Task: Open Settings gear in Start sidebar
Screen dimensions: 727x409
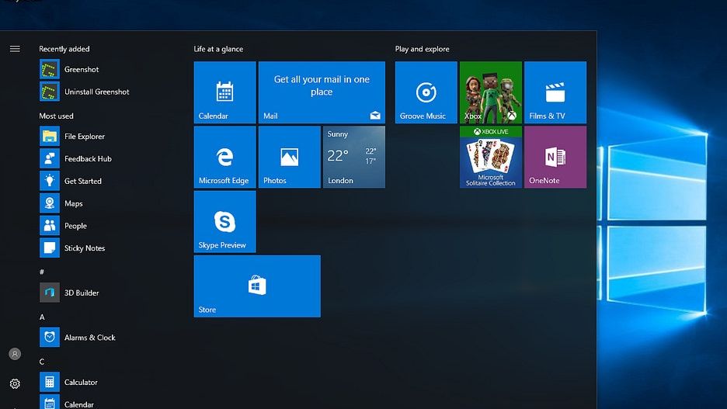Action: coord(15,383)
